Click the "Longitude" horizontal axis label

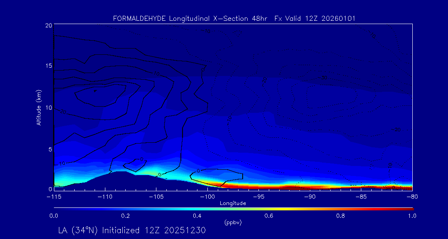(x=233, y=203)
